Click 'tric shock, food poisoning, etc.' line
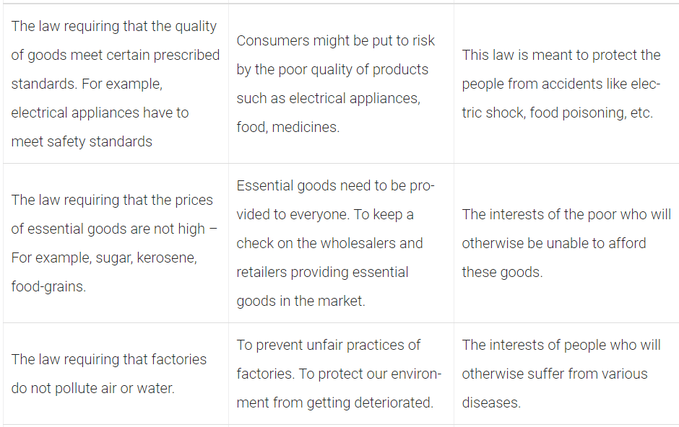The height and width of the screenshot is (427, 679). click(x=558, y=113)
